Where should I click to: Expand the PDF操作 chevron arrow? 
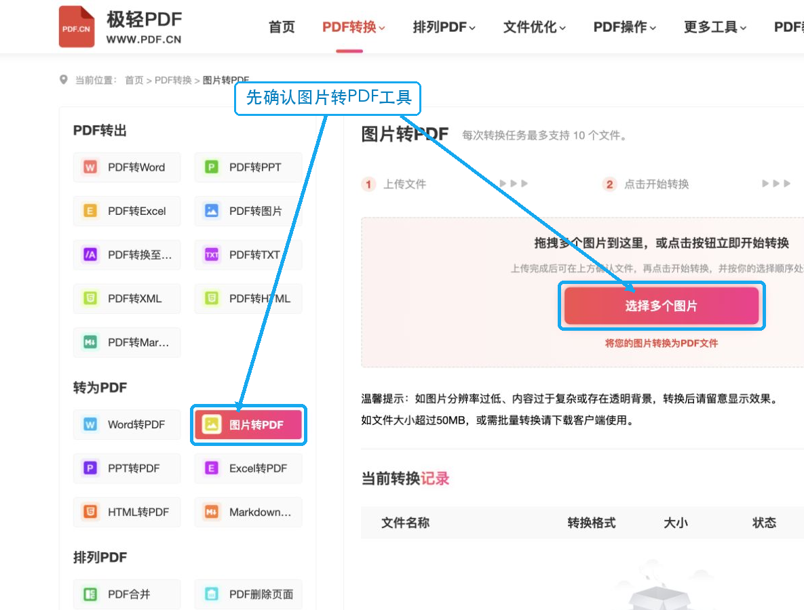(653, 28)
